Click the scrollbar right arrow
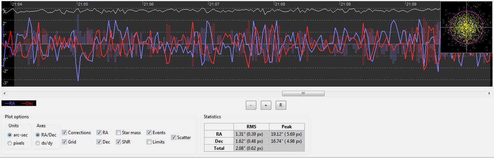This screenshot has width=494, height=158. point(491,93)
